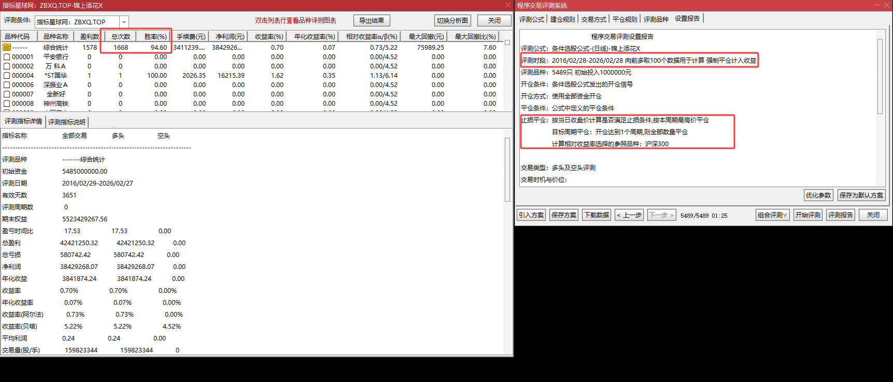Toggle the small square box above list scrollbar
Screen dimensions: 893x382
(507, 43)
